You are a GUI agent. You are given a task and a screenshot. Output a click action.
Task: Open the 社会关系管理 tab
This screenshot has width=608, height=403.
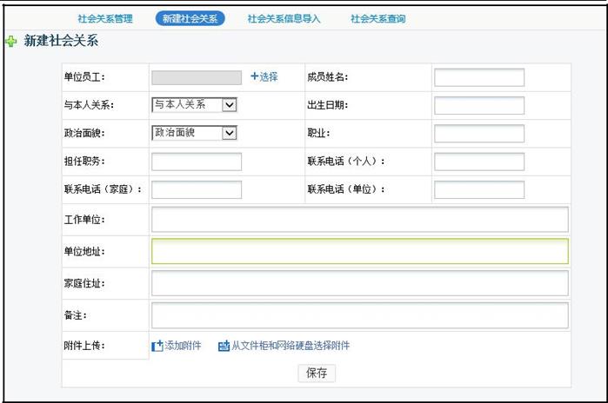click(105, 18)
